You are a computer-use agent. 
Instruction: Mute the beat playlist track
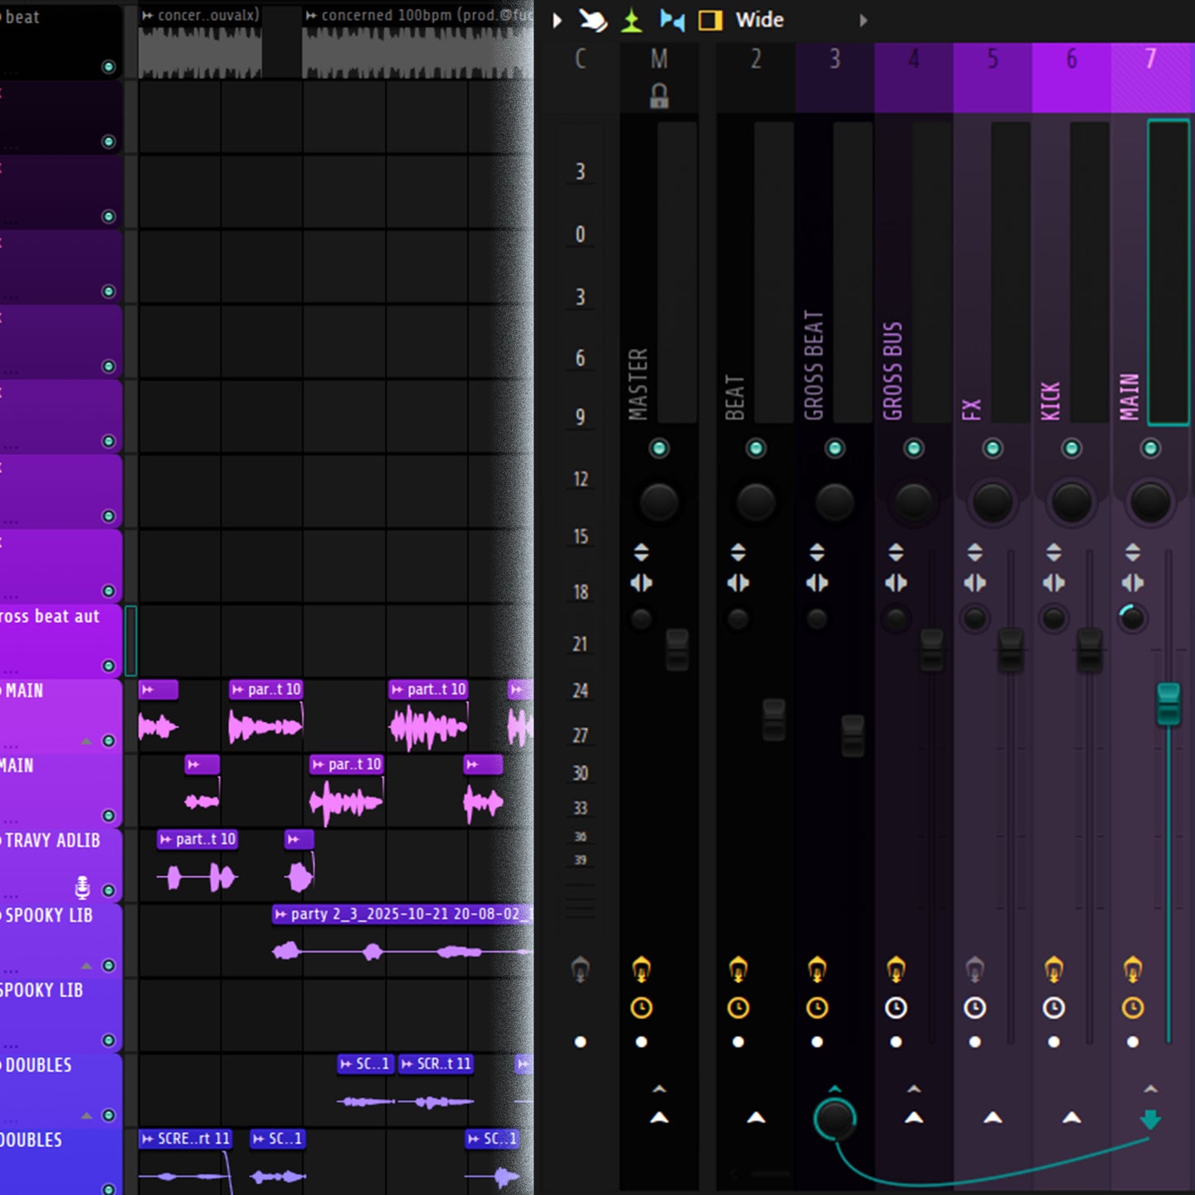click(108, 67)
